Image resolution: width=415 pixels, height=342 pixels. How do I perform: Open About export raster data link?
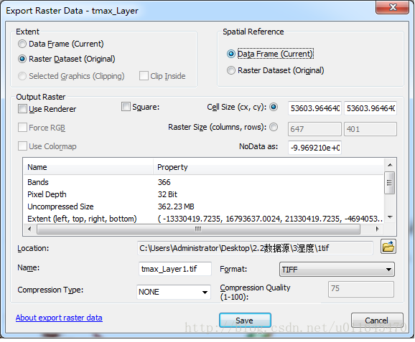pyautogui.click(x=59, y=318)
